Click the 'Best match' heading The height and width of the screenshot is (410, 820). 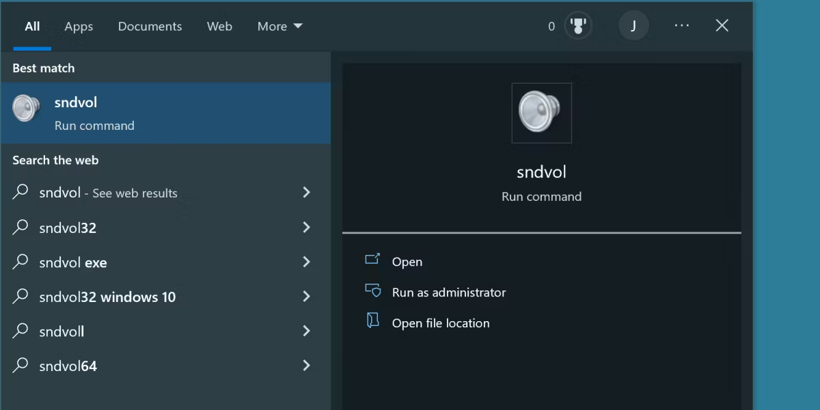click(x=44, y=68)
